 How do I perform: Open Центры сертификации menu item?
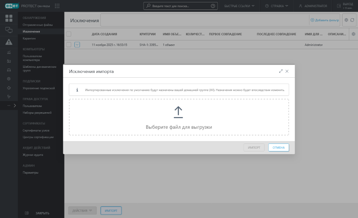coord(38,137)
